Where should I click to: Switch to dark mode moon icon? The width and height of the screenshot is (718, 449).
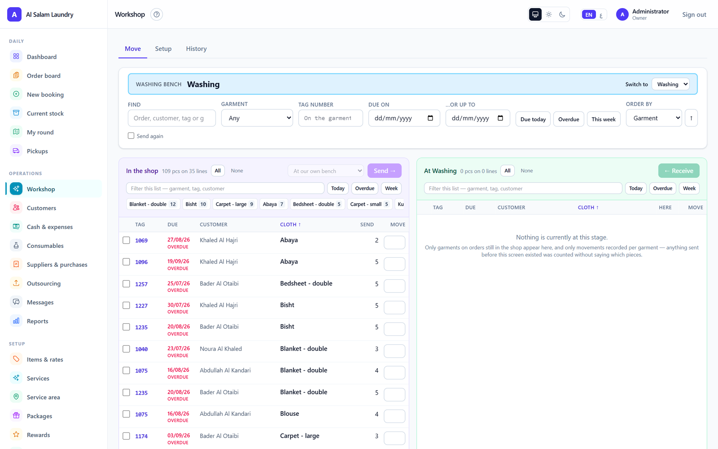562,14
